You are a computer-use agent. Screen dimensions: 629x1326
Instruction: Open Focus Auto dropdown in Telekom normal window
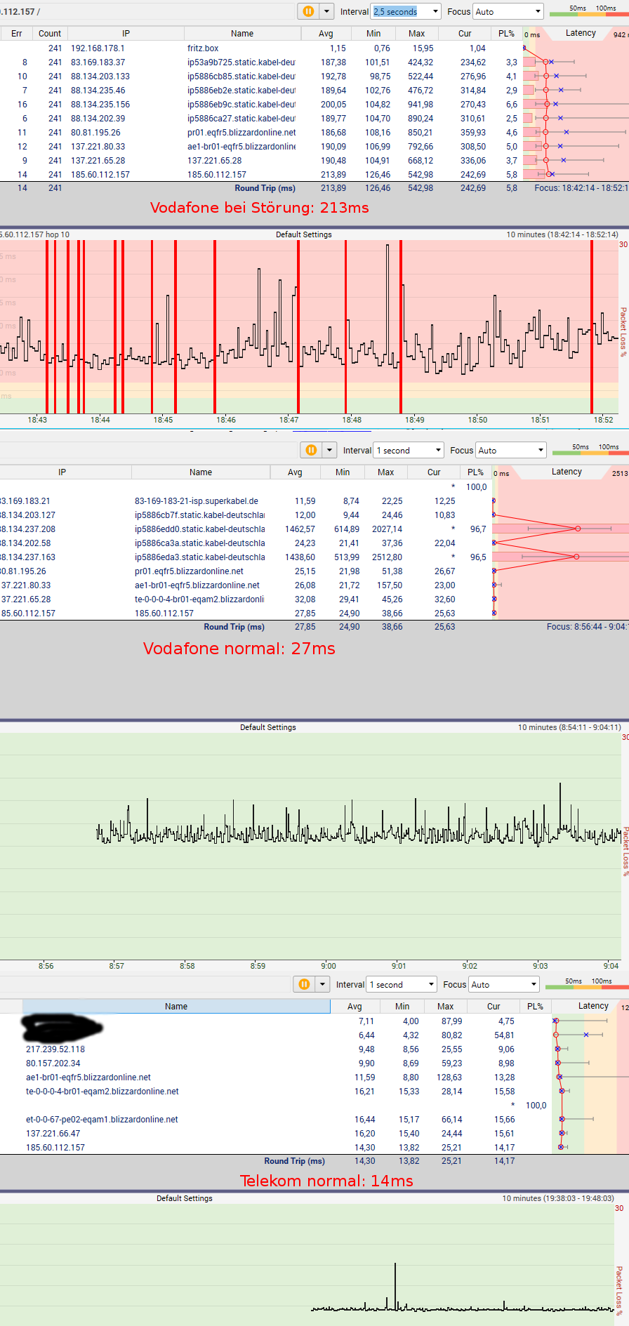coord(504,984)
